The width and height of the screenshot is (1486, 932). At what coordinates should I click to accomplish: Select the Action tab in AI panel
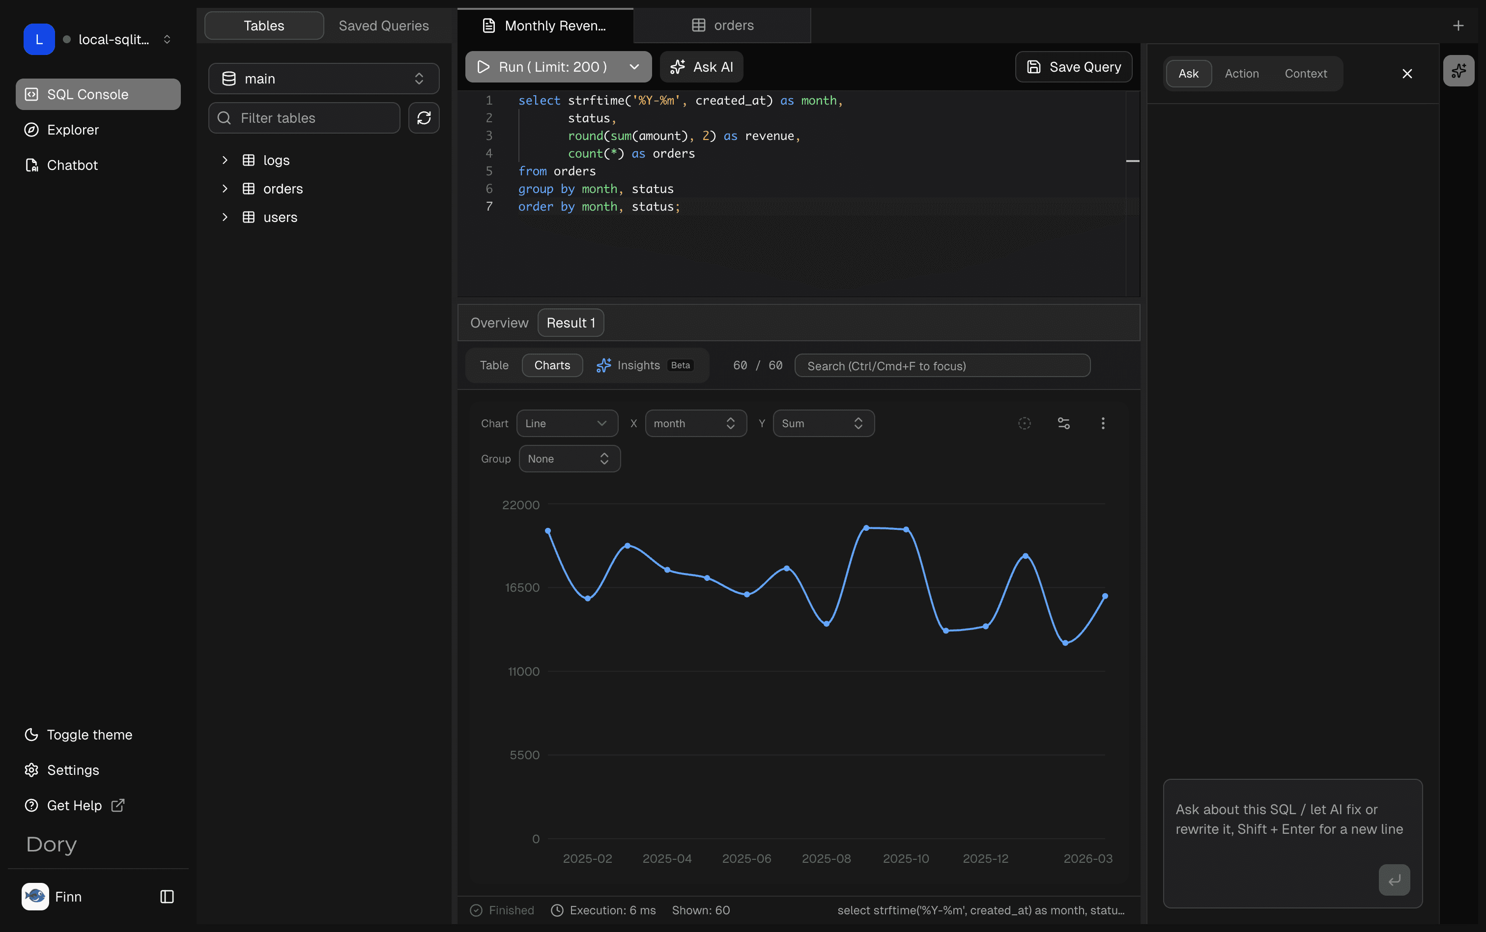[1241, 73]
